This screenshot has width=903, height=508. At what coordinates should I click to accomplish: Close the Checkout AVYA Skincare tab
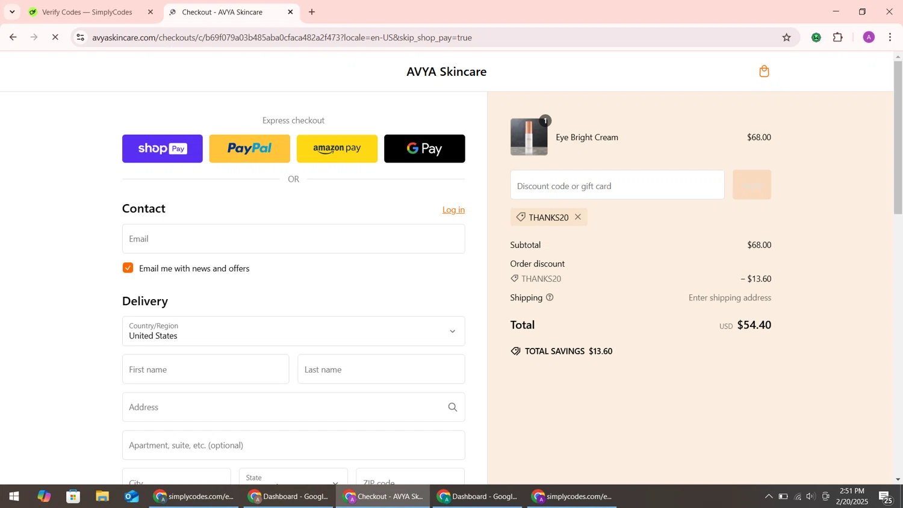(x=290, y=12)
